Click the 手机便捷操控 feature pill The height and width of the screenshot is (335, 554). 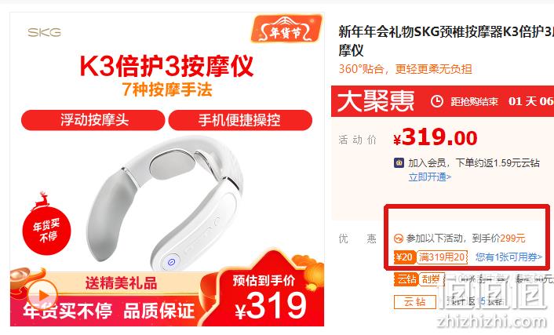[x=240, y=120]
